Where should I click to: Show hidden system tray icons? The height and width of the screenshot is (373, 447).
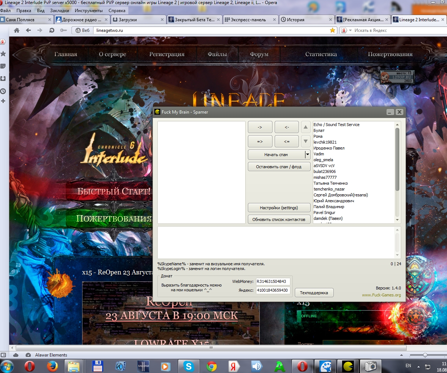[x=418, y=366]
